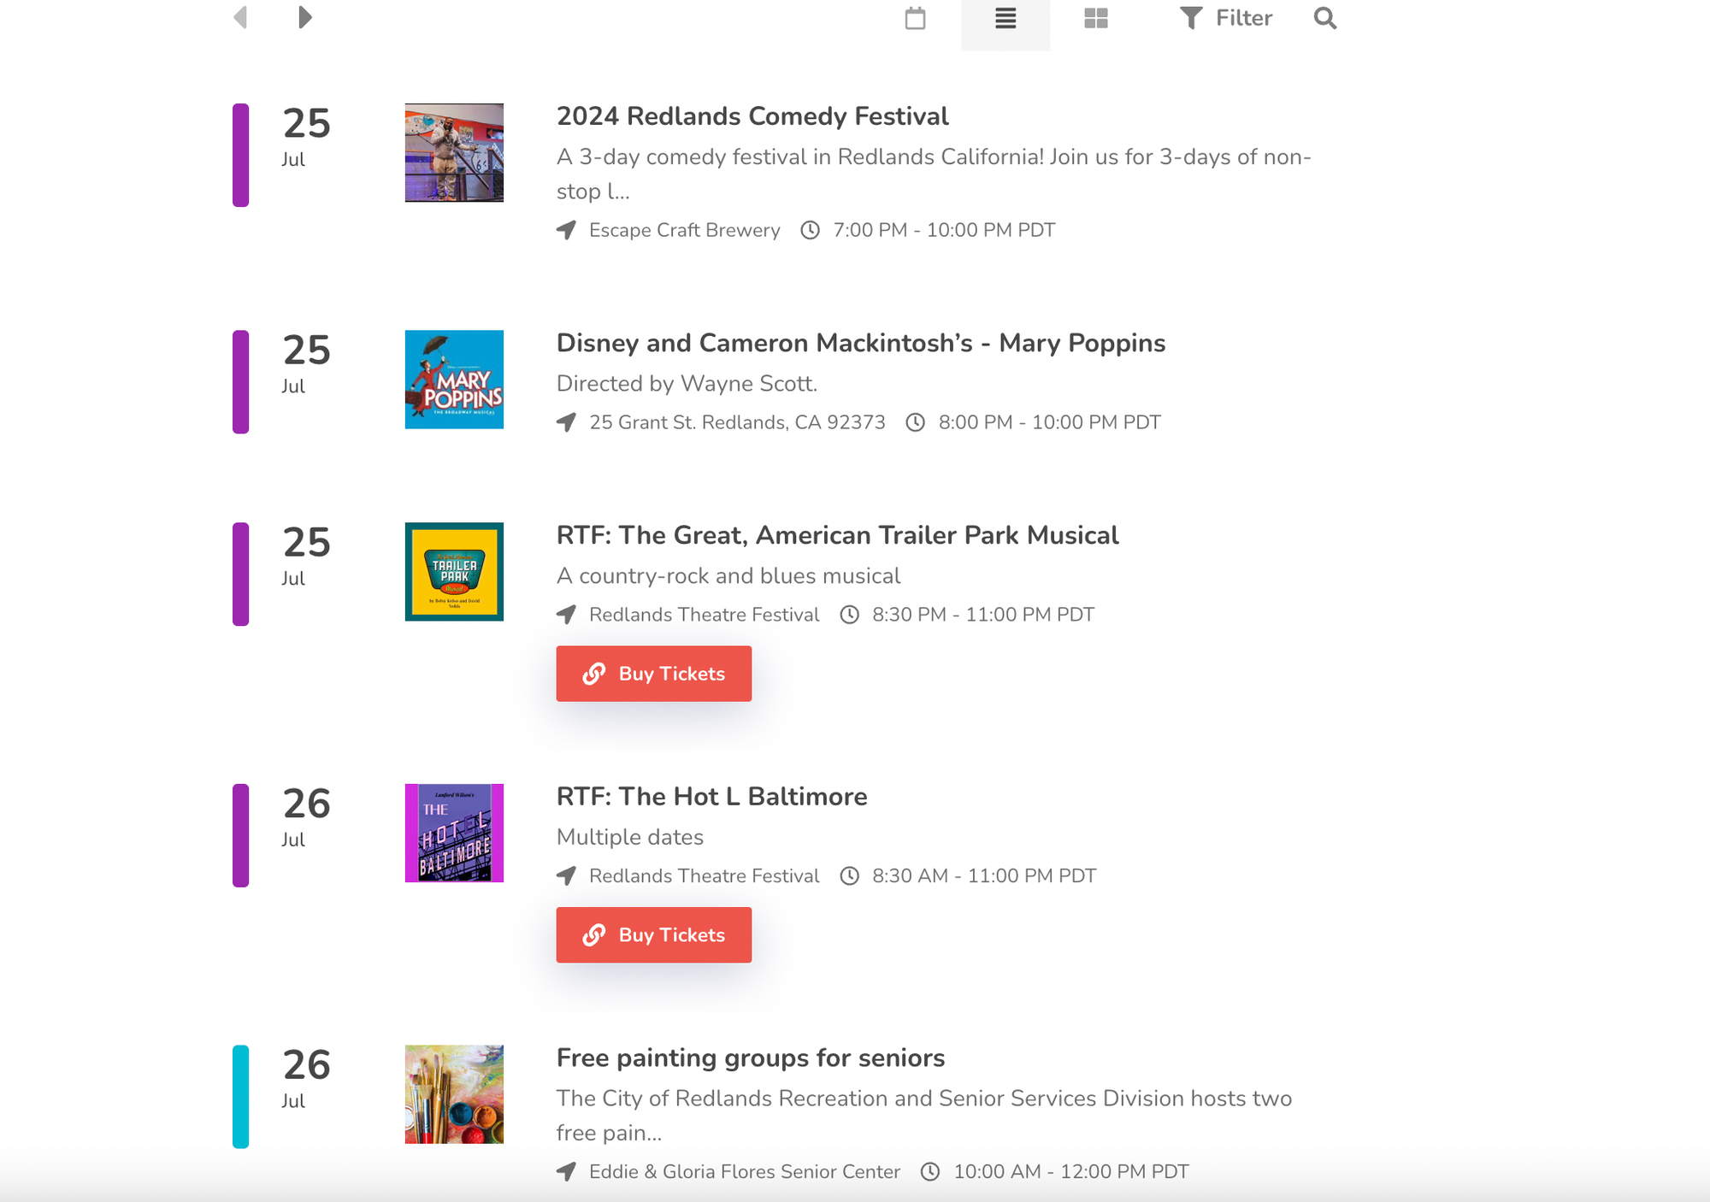The image size is (1710, 1202).
Task: Click teal category bar for painting groups
Action: [241, 1096]
